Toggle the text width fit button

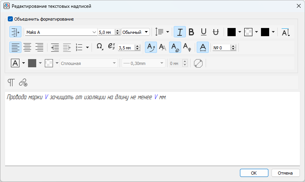click(x=203, y=47)
